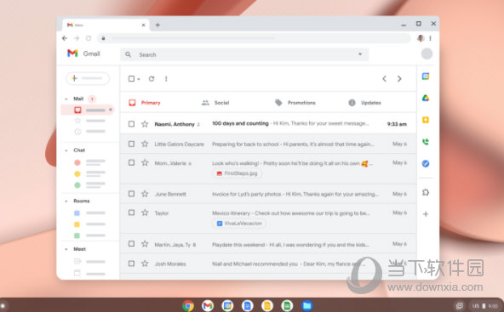This screenshot has height=312, width=504.
Task: Check the Martin, Jaya, Ty email checkbox
Action: coord(131,244)
